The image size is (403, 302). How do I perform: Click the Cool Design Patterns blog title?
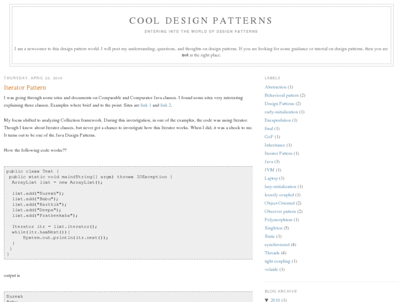[x=201, y=21]
